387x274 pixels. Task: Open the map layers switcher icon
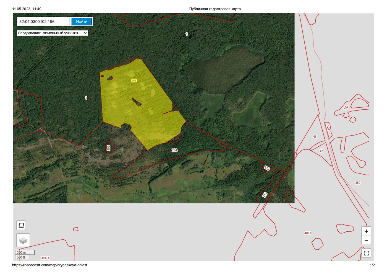[x=23, y=240]
